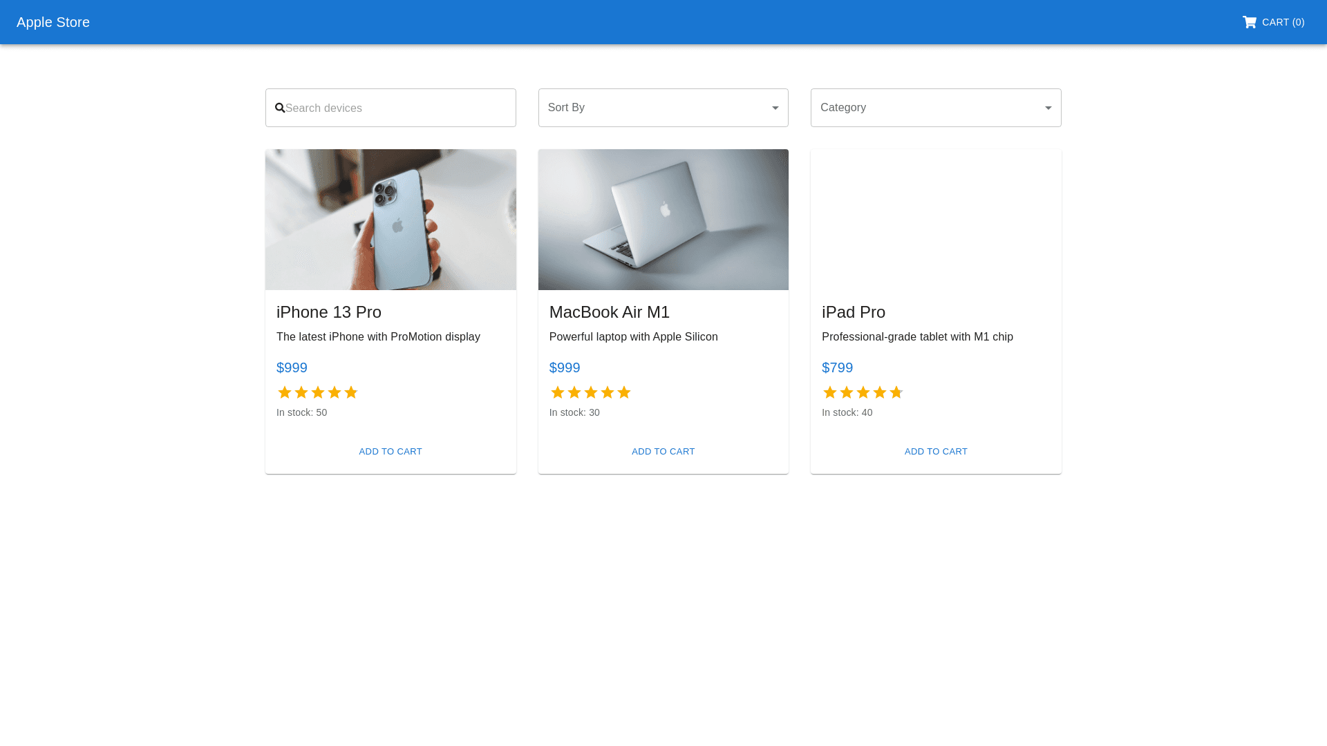Click fifth star of iPhone 13 Pro rating
The height and width of the screenshot is (746, 1327).
click(x=351, y=392)
